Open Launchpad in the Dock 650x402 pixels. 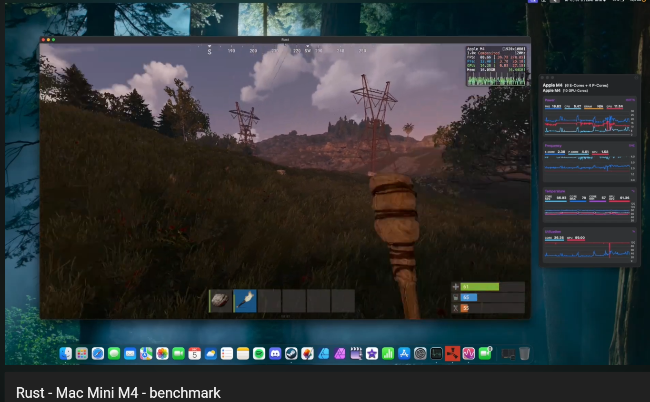point(82,353)
